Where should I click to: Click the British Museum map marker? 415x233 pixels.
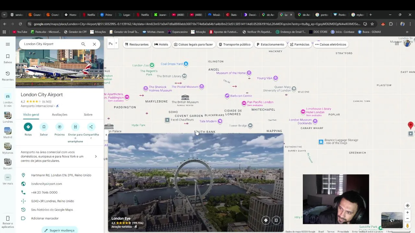pos(185,97)
